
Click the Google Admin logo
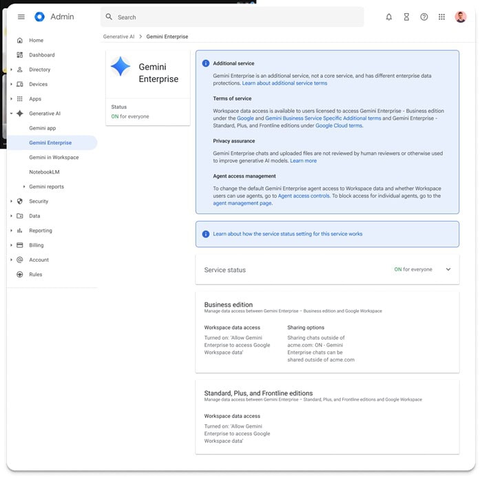[39, 17]
